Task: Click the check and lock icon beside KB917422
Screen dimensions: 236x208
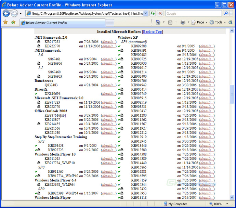Action: coord(120,189)
